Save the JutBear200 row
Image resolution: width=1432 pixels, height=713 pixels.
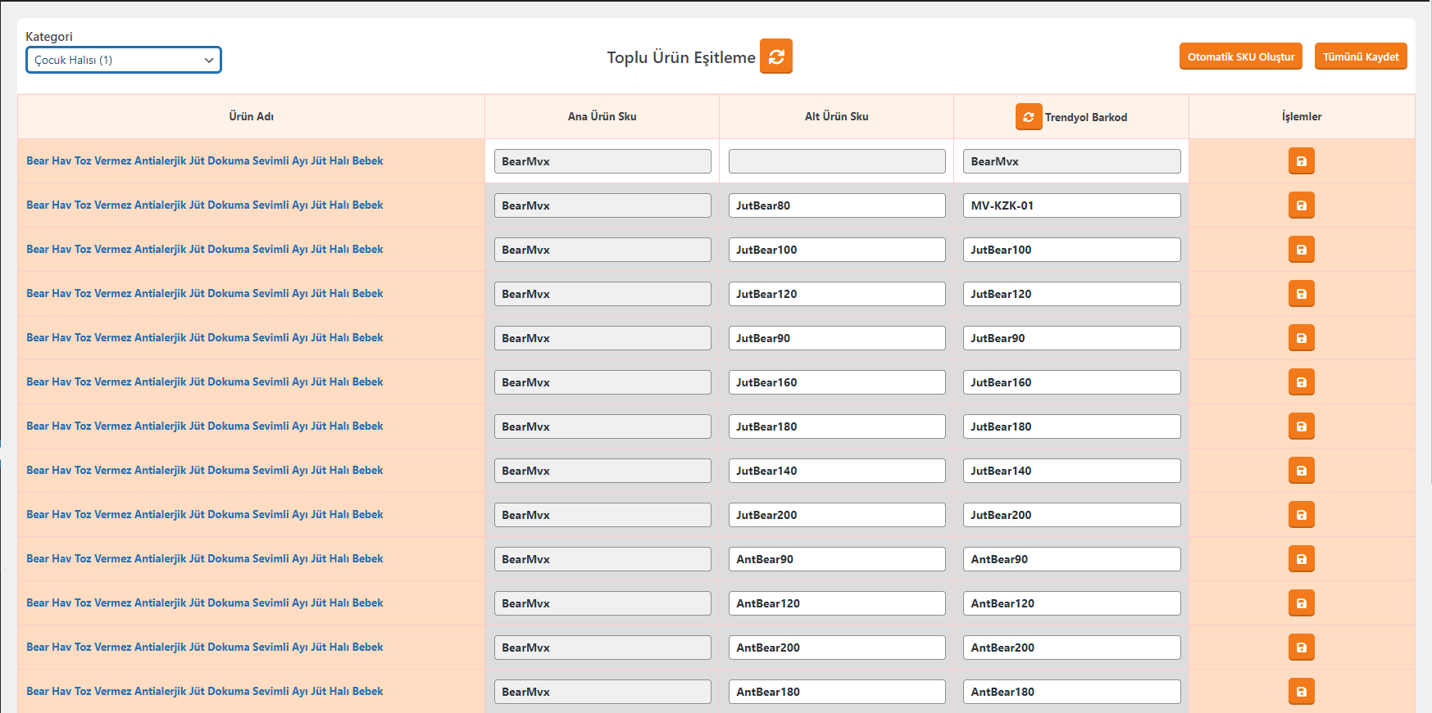(x=1301, y=515)
